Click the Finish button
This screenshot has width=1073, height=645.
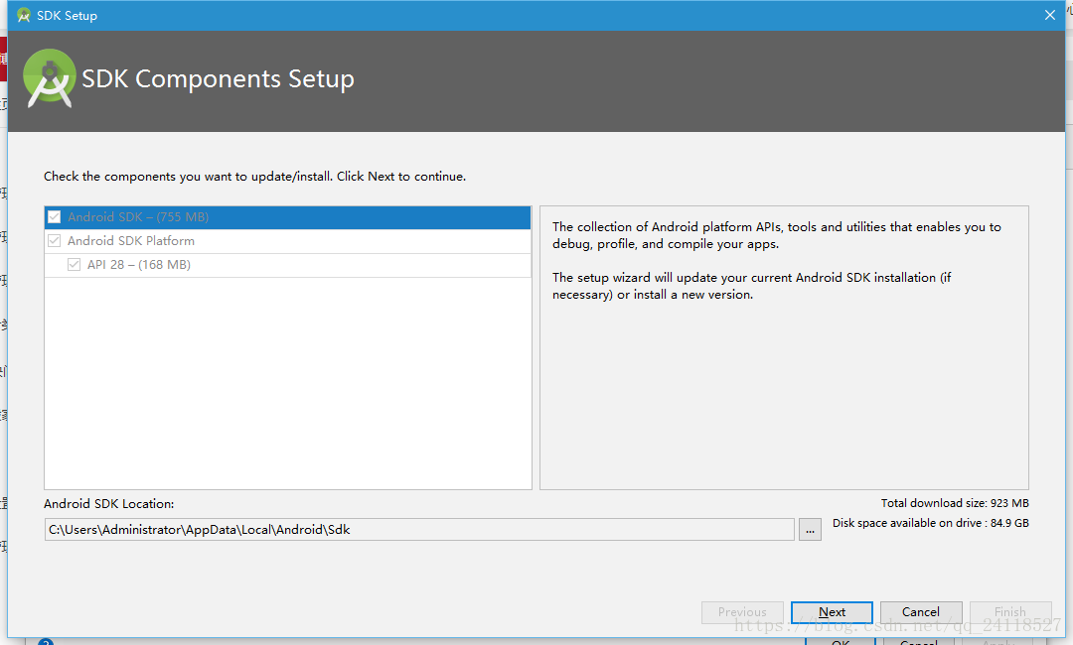pos(1010,612)
